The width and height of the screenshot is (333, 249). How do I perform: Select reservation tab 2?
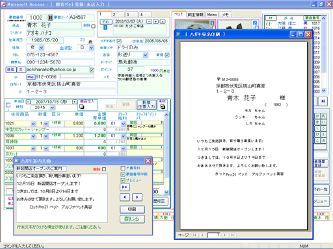[x=118, y=15]
